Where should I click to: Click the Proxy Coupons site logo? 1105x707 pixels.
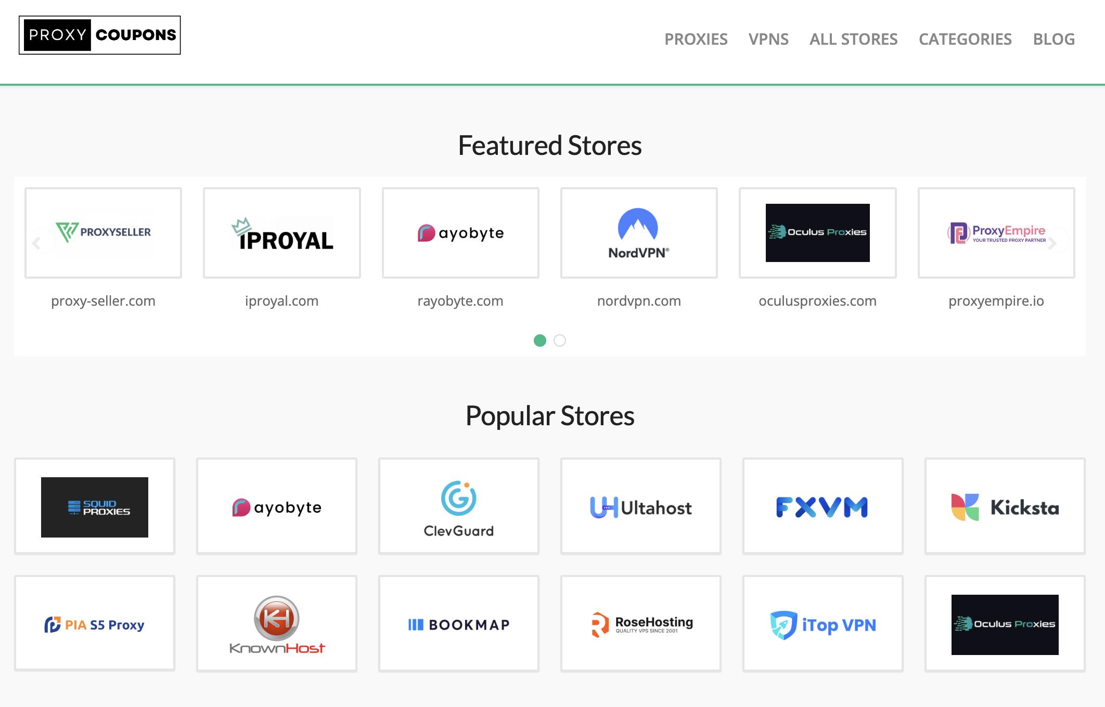100,35
